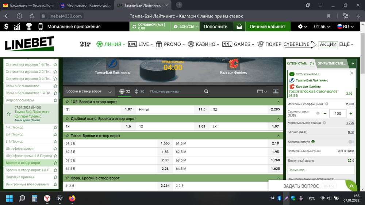Open mobile apps phone icon
This screenshot has height=205, width=365.
coord(41,27)
